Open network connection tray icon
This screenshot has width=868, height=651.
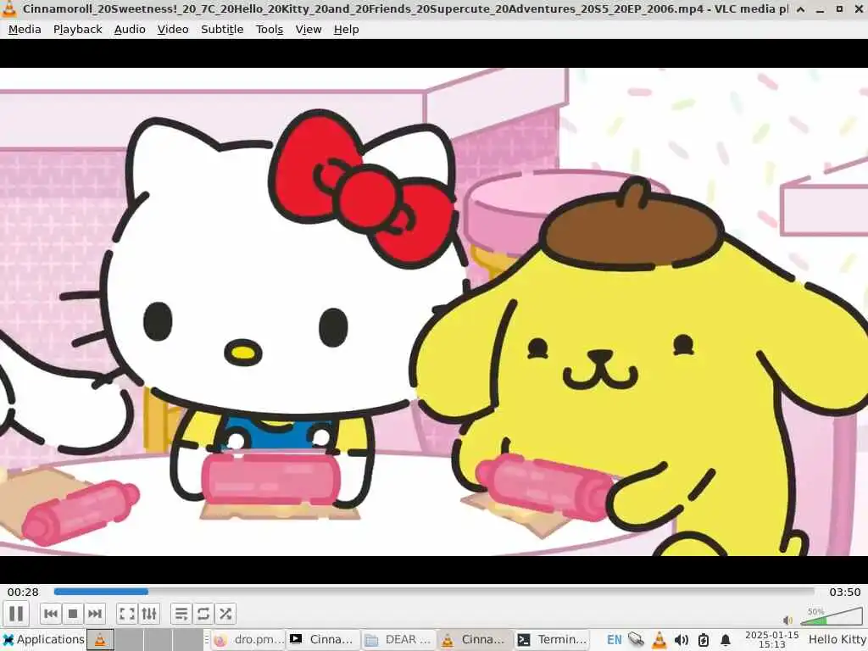(x=637, y=640)
